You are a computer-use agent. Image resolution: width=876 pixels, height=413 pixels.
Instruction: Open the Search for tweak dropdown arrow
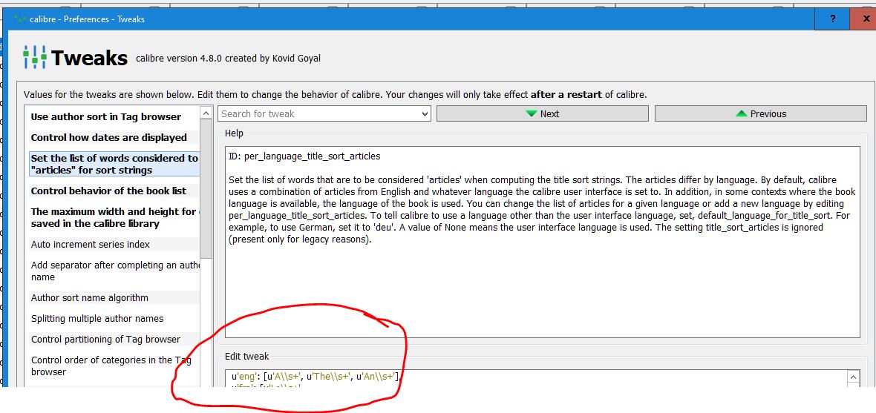[x=425, y=114]
